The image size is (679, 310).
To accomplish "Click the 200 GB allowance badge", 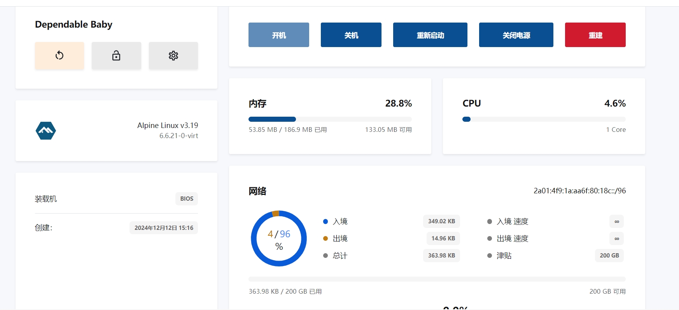I will pos(609,256).
